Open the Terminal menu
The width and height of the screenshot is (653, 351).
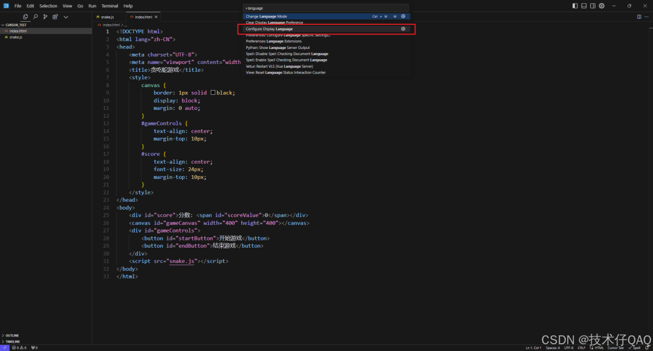[109, 6]
